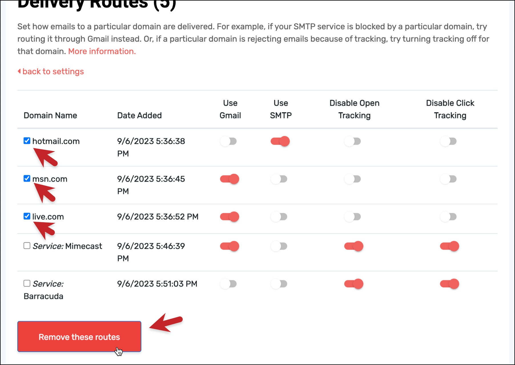Open the More information link

click(102, 51)
